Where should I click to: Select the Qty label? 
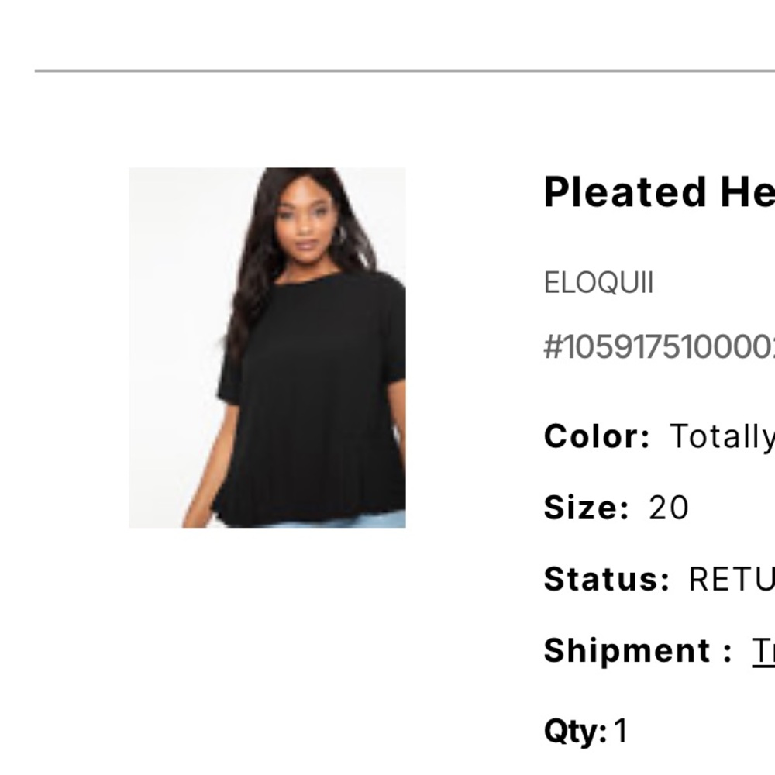[x=575, y=727]
